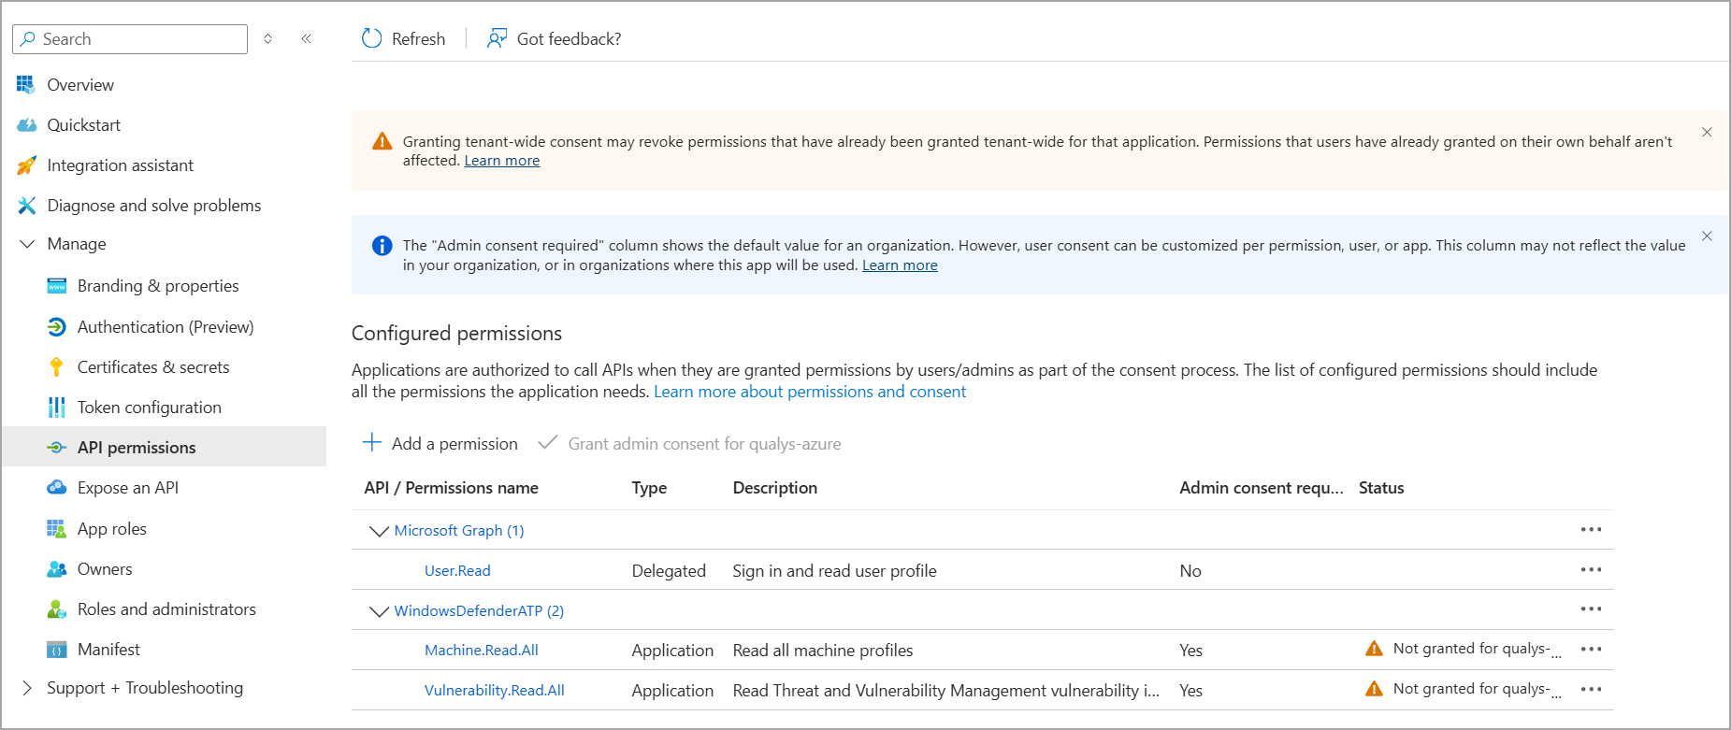
Task: Click the Refresh icon in toolbar
Action: pos(371,38)
